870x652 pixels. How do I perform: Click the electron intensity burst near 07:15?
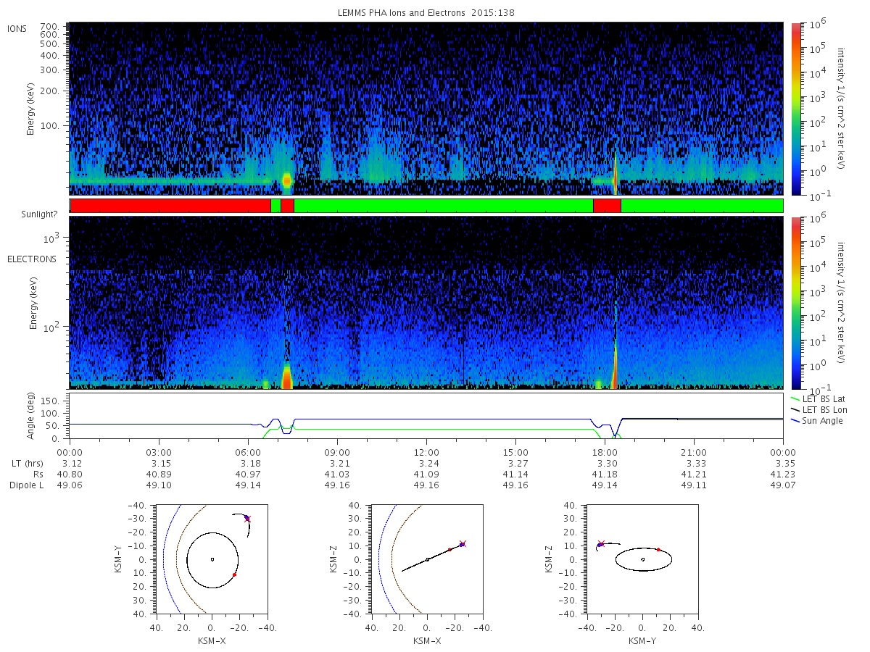pyautogui.click(x=286, y=377)
